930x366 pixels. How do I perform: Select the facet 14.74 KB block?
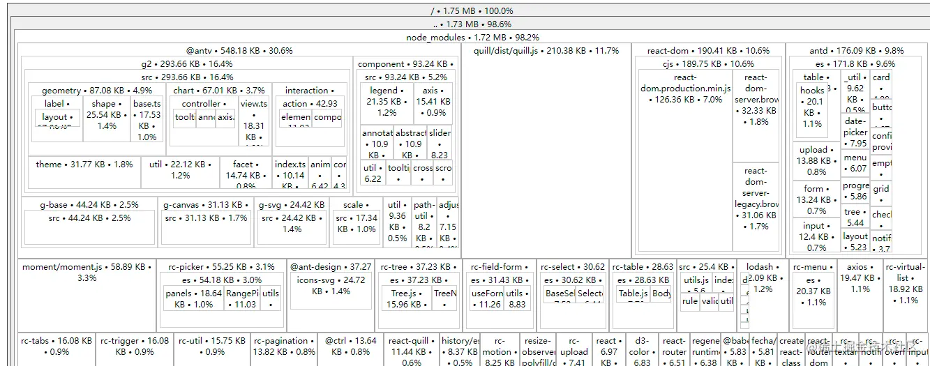click(246, 173)
